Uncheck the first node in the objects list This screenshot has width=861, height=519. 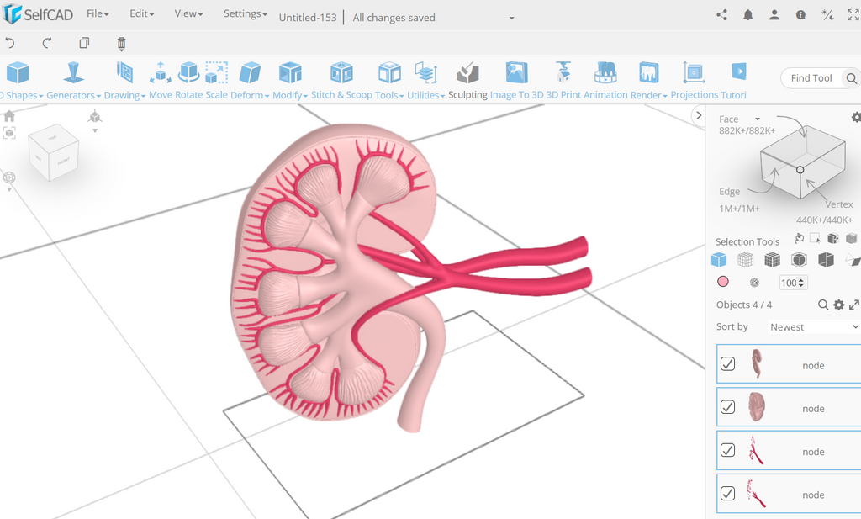727,363
